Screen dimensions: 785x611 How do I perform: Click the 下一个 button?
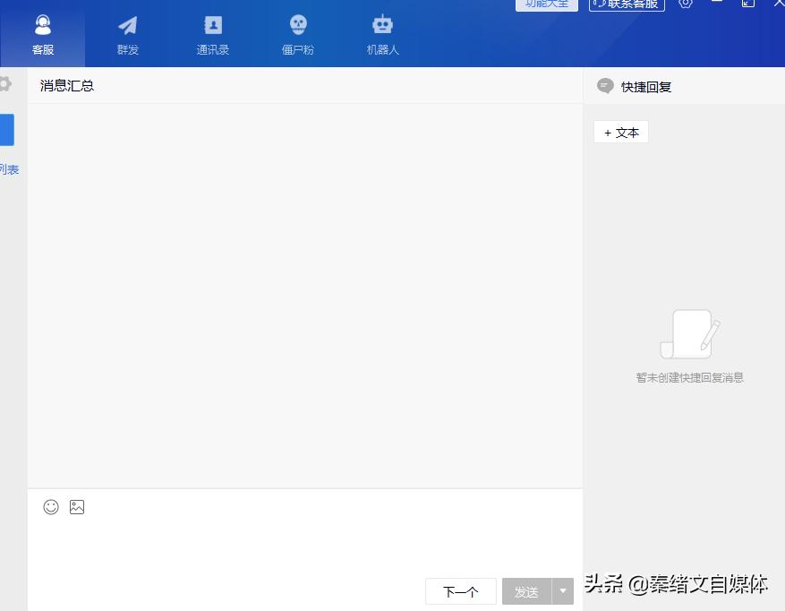460,591
